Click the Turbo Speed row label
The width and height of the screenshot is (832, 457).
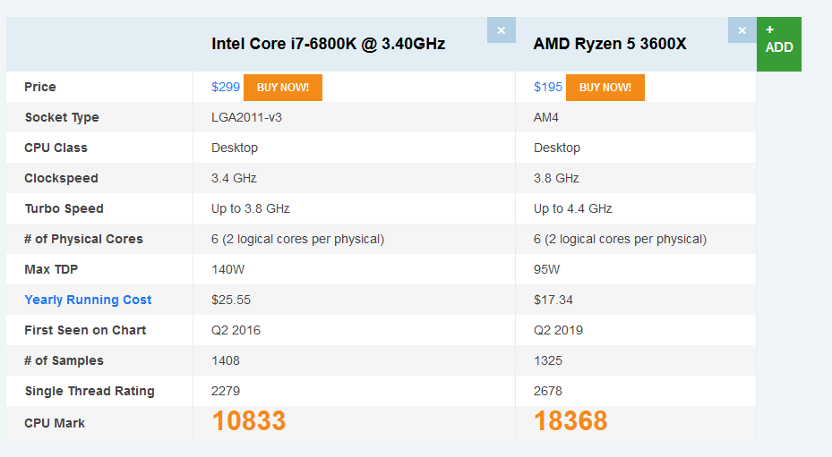point(64,208)
